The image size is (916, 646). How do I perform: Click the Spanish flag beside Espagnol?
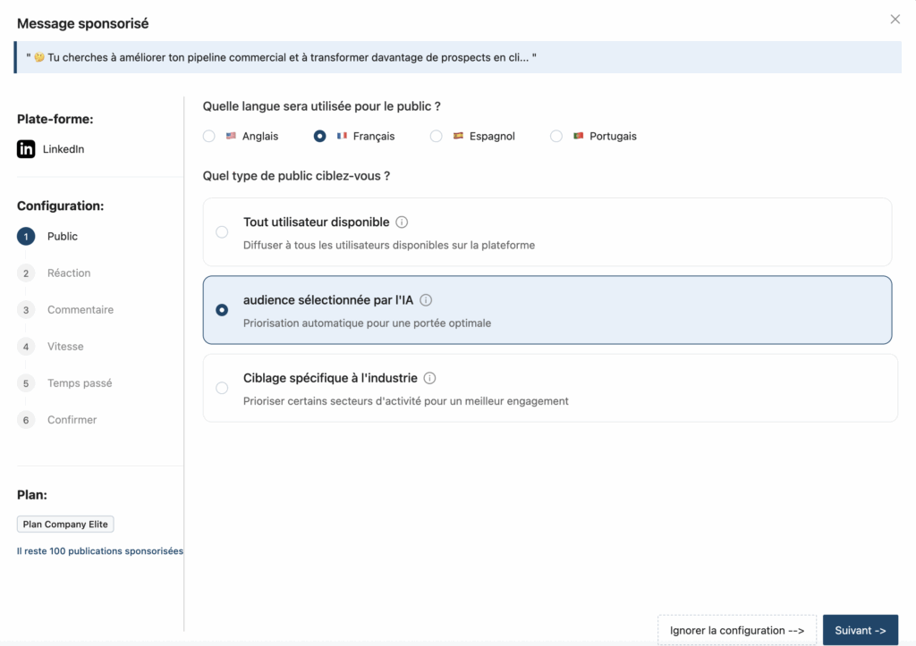[458, 136]
